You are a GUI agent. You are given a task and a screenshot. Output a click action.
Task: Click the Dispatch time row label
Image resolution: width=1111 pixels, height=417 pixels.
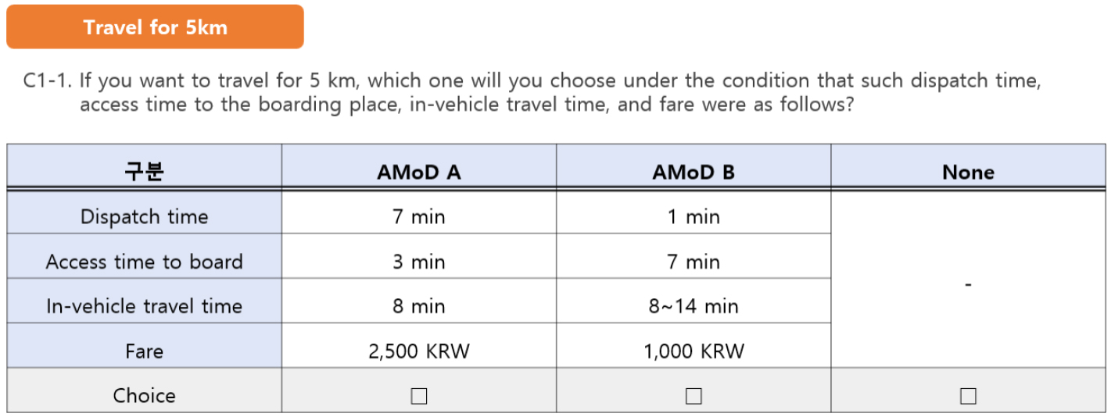click(x=145, y=216)
